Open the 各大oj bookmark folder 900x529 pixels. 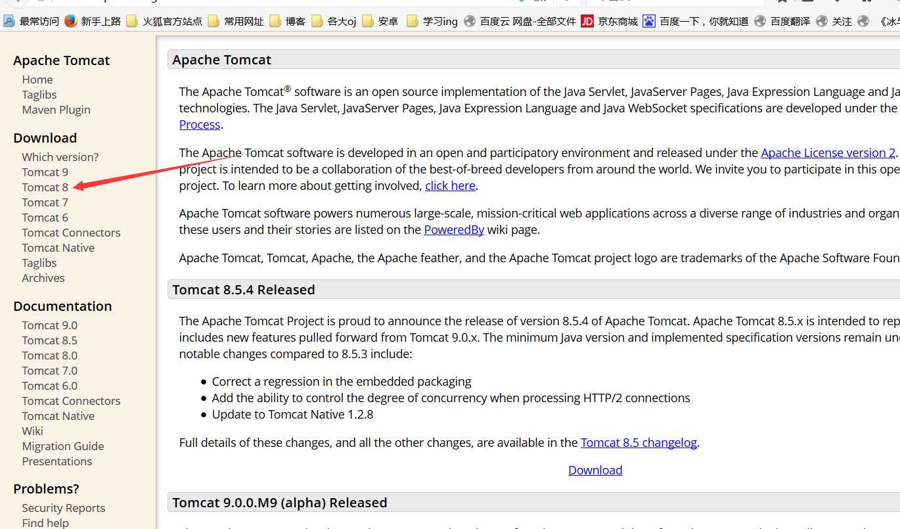coord(334,21)
